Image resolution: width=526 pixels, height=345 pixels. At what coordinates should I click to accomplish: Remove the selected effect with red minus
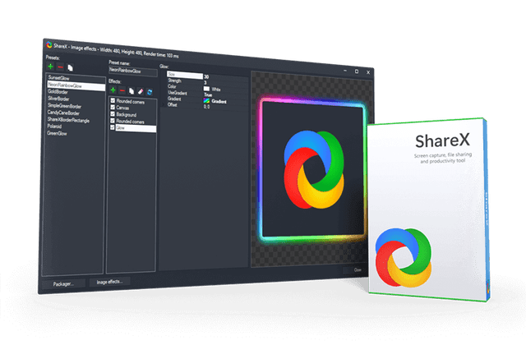coord(122,90)
